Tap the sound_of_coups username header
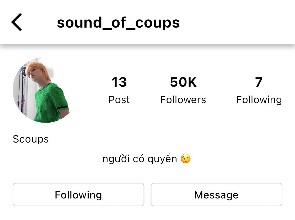This screenshot has width=295, height=220. coord(118,23)
